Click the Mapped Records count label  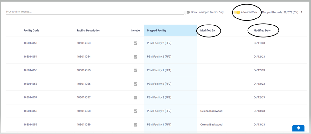tap(280, 12)
